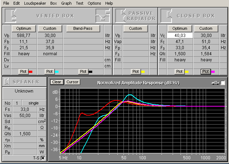The width and height of the screenshot is (229, 164).
Task: Click the vented box speaker icon
Action: point(10,16)
